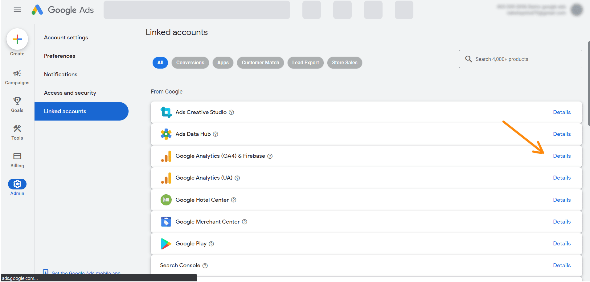The width and height of the screenshot is (590, 282).
Task: Click the Ads Data Hub icon
Action: click(166, 134)
